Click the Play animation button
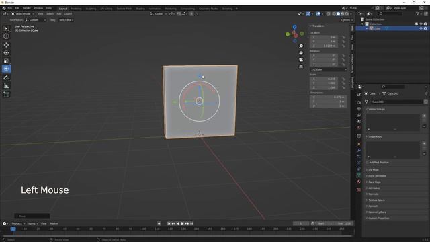This screenshot has width=430, height=242. point(182,223)
